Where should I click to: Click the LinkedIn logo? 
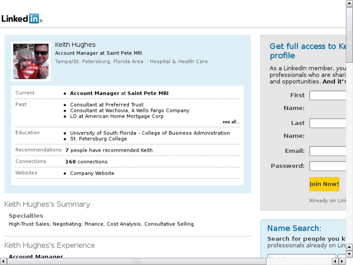(22, 18)
